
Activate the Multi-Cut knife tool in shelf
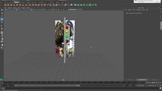coord(48,5)
